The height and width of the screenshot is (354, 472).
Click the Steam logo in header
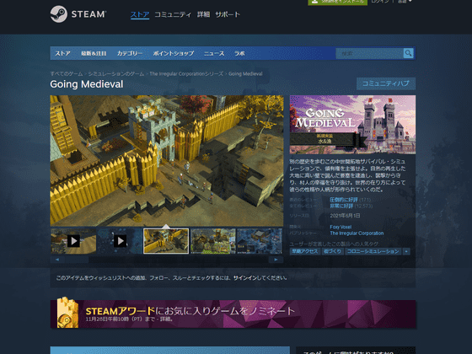click(x=78, y=14)
